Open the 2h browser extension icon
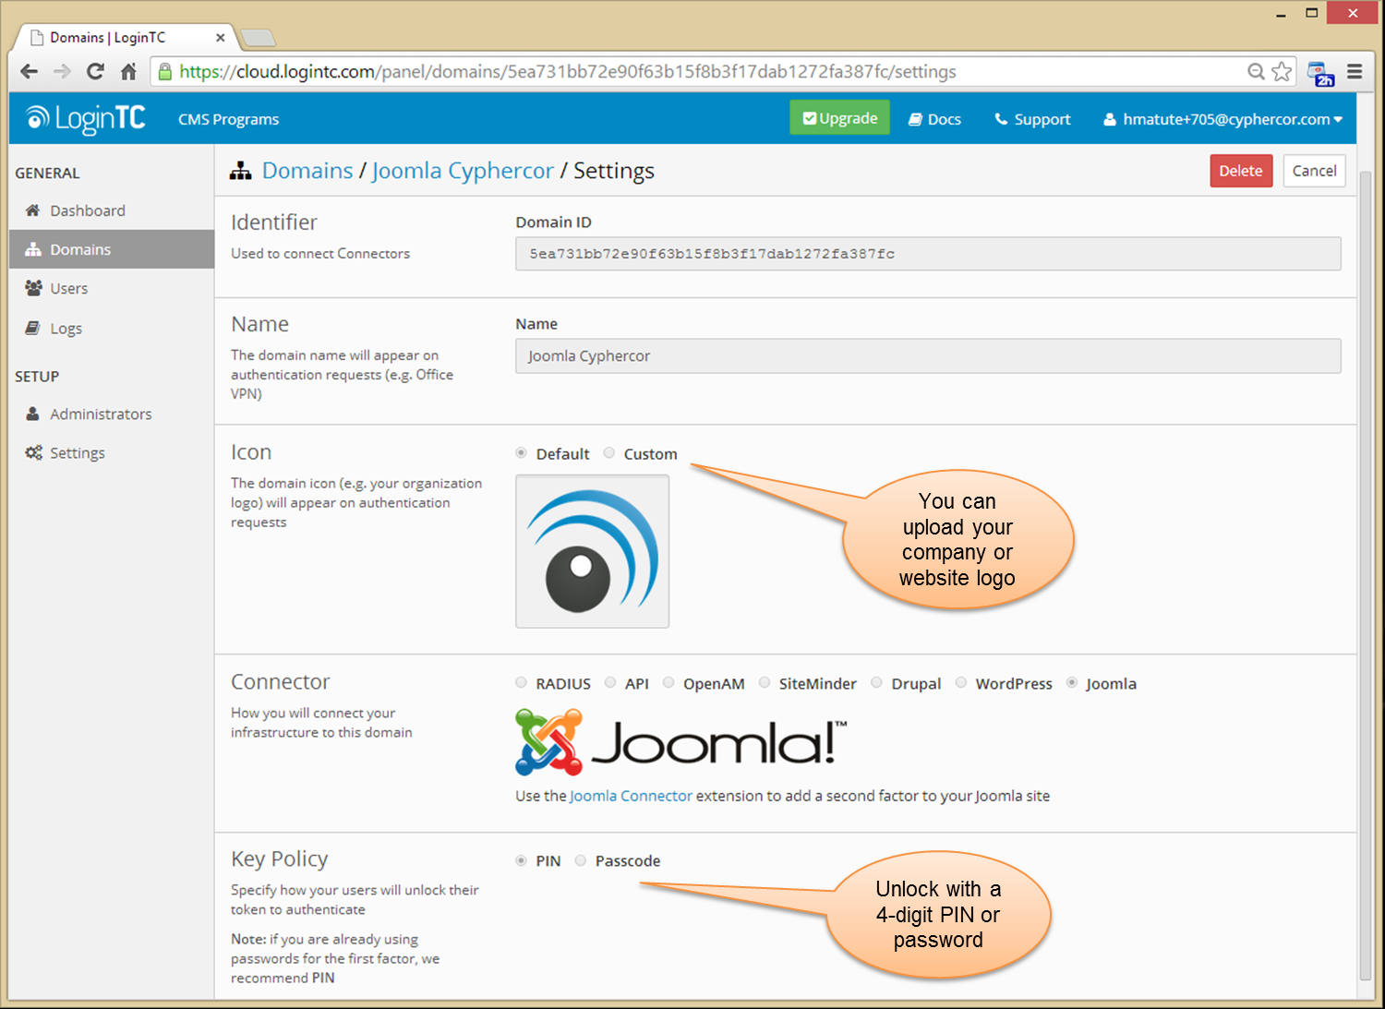This screenshot has height=1009, width=1385. (1320, 73)
